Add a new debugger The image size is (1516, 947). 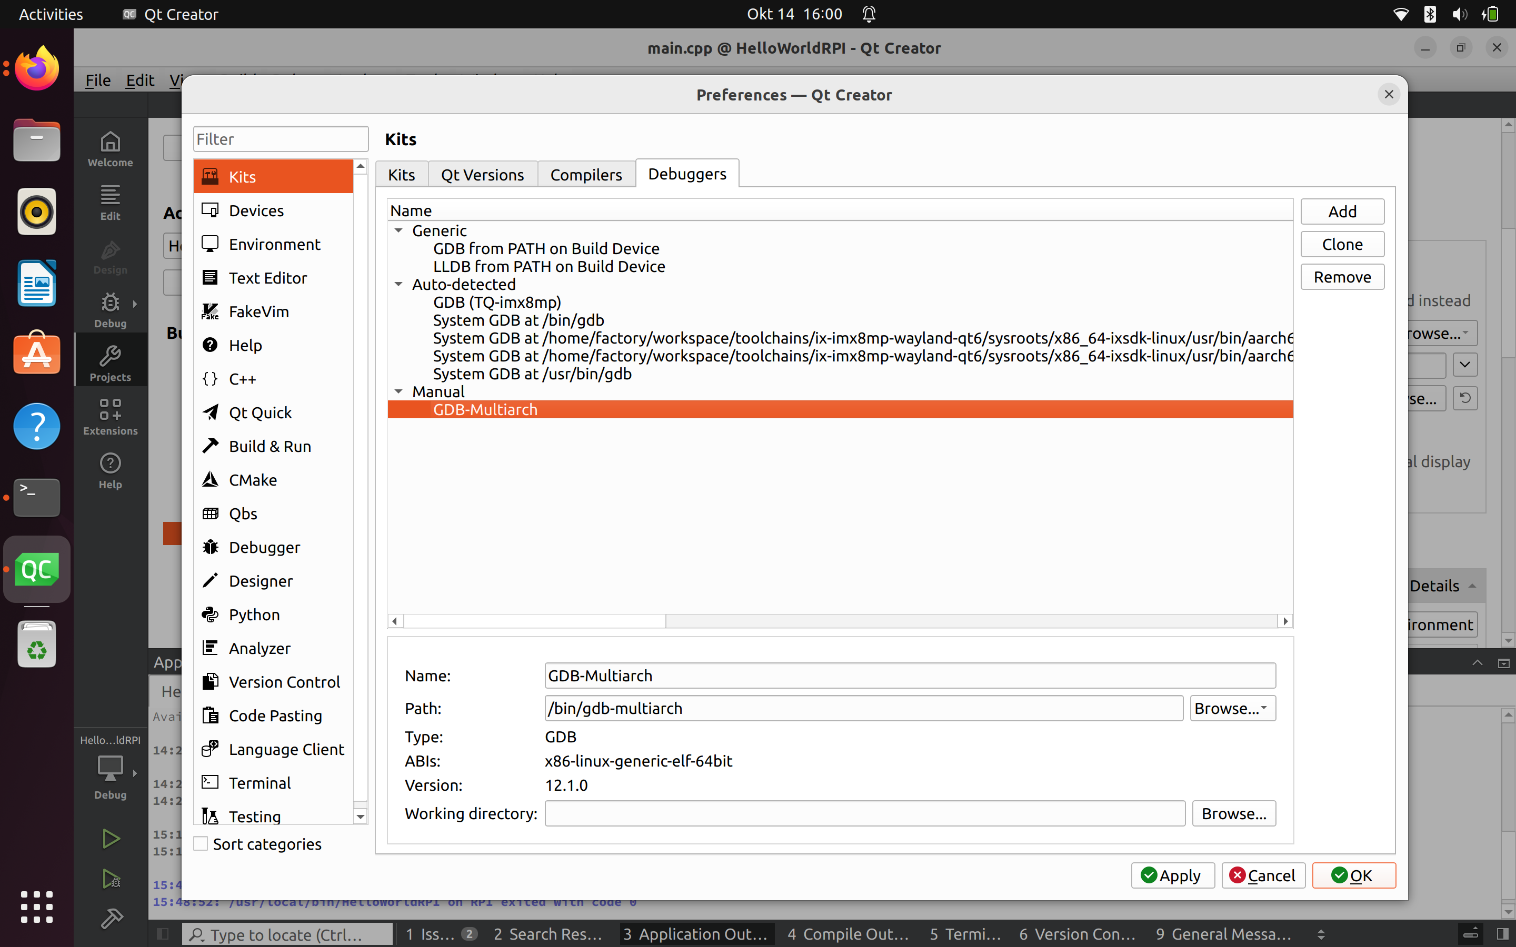point(1342,211)
